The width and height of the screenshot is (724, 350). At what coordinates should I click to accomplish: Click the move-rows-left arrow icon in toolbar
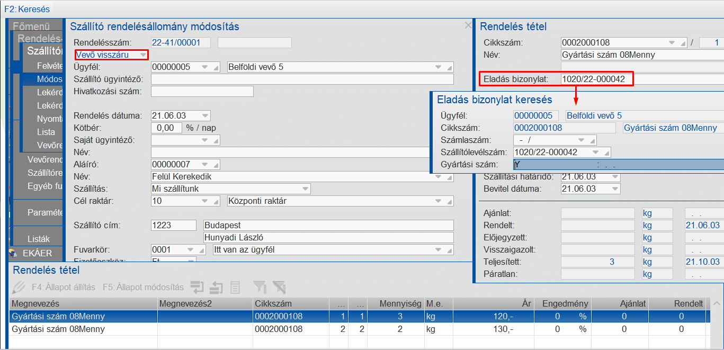216,288
